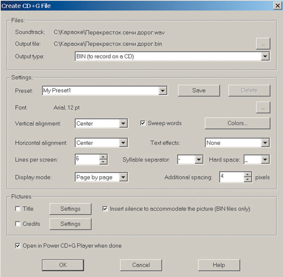This screenshot has height=277, width=283.
Task: Open the Preset dropdown list
Action: point(163,90)
